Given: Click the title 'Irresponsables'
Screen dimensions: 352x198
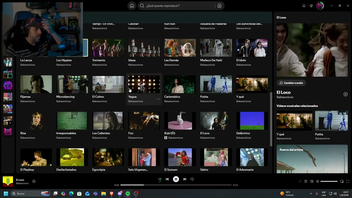Looking at the screenshot, I should pyautogui.click(x=66, y=133).
